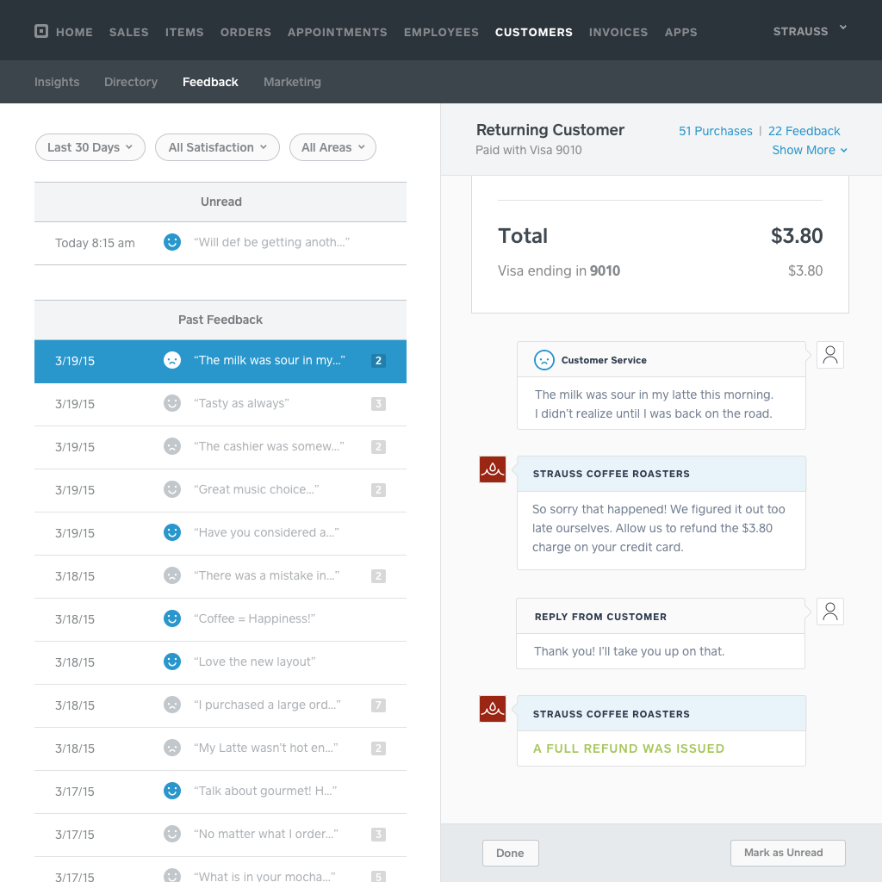The image size is (882, 882).
Task: Click reply count badge 3 on 'Tasty as always'
Action: pyautogui.click(x=379, y=404)
